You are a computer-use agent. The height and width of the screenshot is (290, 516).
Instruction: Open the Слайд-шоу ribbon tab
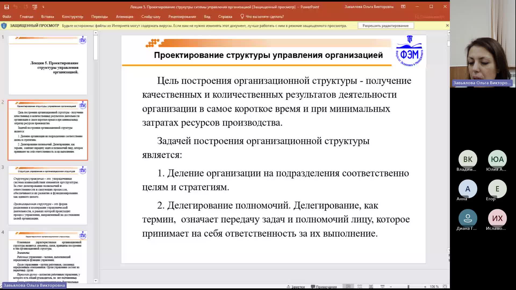[x=151, y=17]
